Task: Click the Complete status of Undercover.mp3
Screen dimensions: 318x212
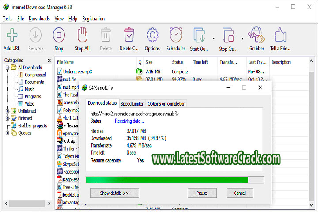Action: click(x=180, y=72)
